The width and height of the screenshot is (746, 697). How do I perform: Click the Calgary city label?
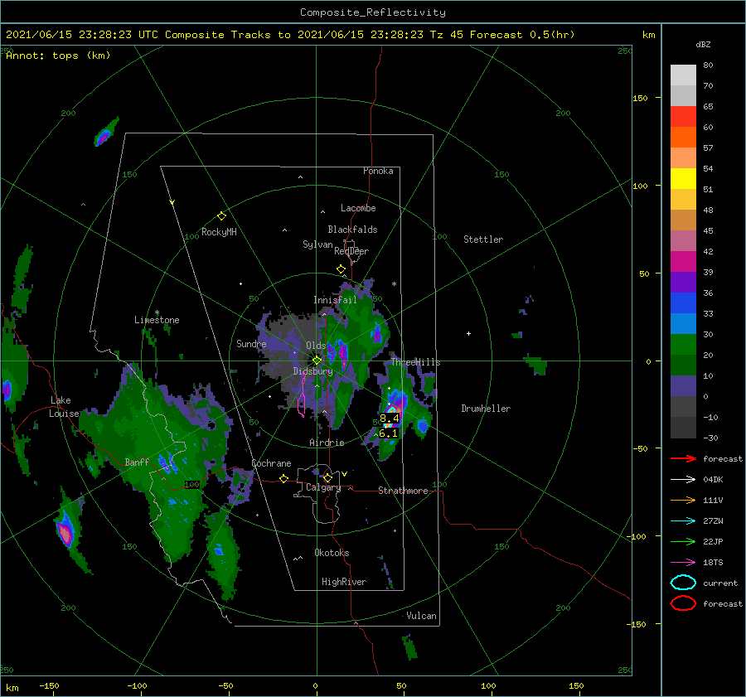point(323,487)
